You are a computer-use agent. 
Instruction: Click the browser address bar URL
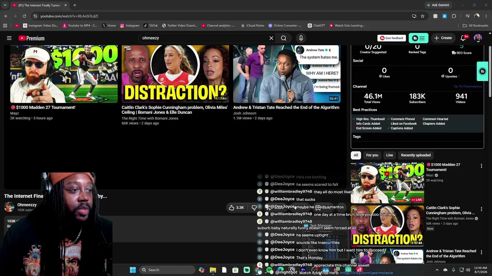[x=69, y=16]
